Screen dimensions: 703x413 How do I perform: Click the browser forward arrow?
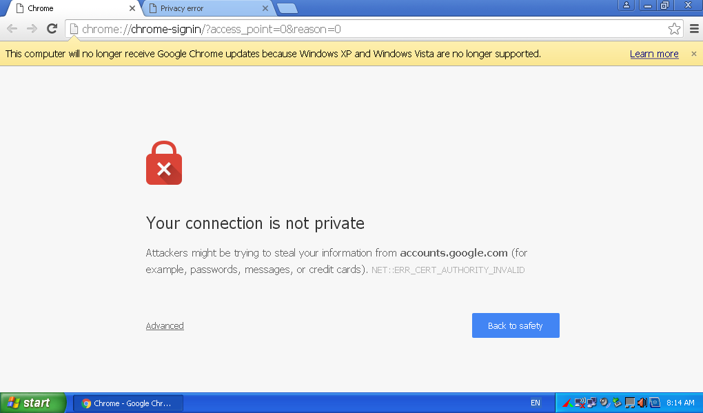32,29
